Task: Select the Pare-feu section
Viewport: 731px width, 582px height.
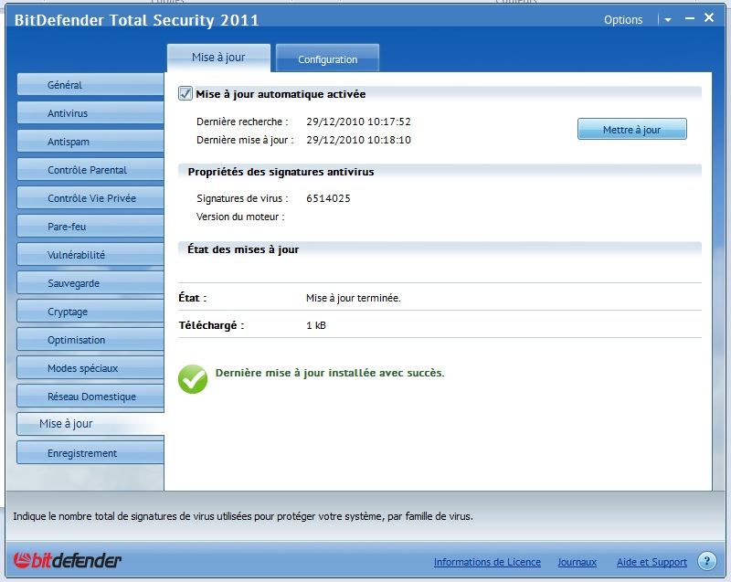Action: (x=90, y=227)
